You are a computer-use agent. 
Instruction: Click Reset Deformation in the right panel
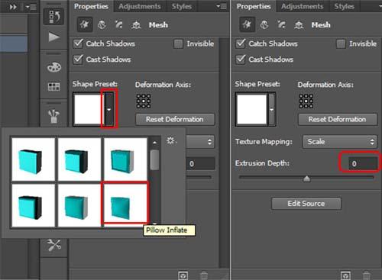coord(338,119)
